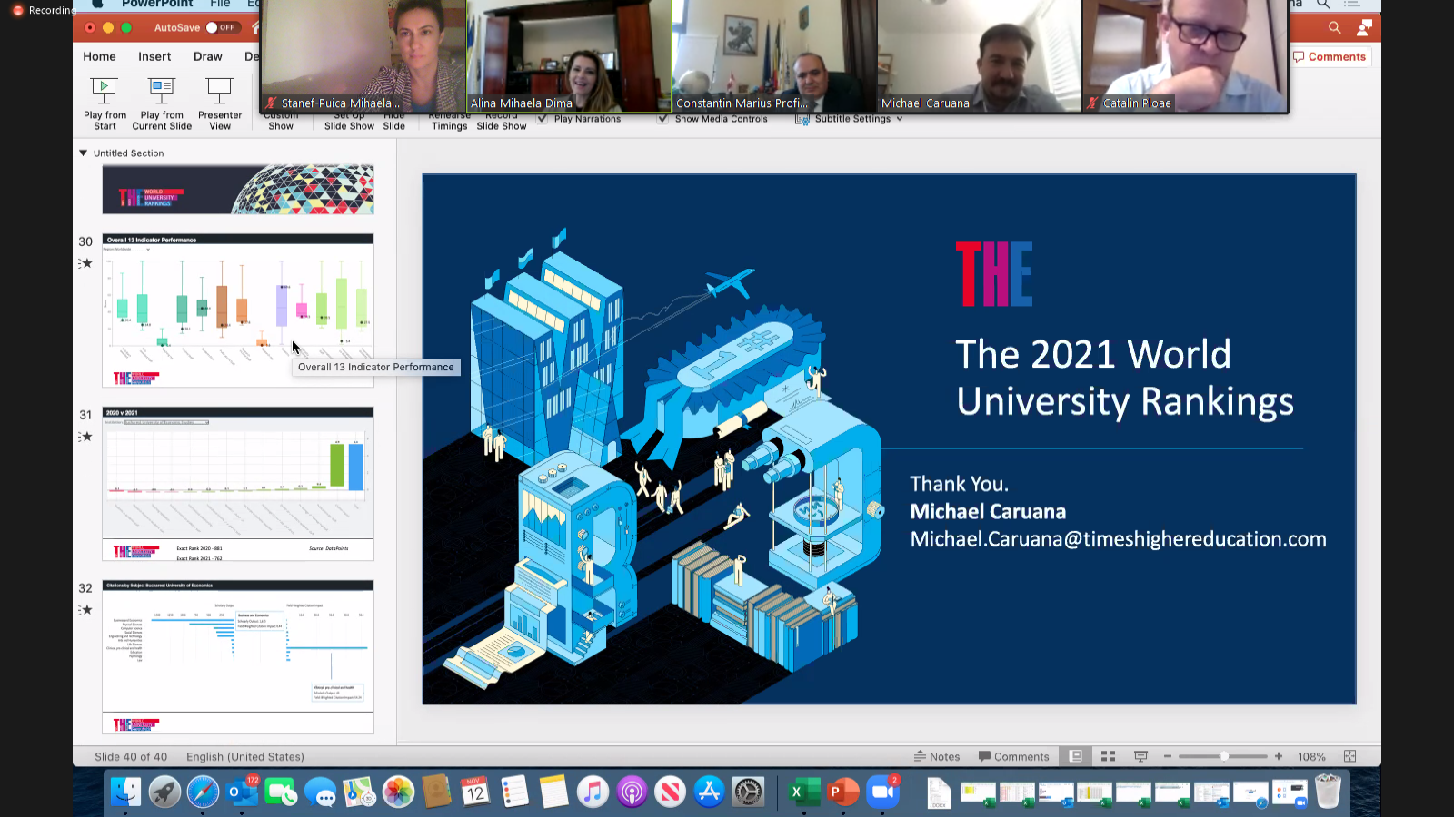1454x817 pixels.
Task: Open Excel from the Dock
Action: (x=803, y=792)
